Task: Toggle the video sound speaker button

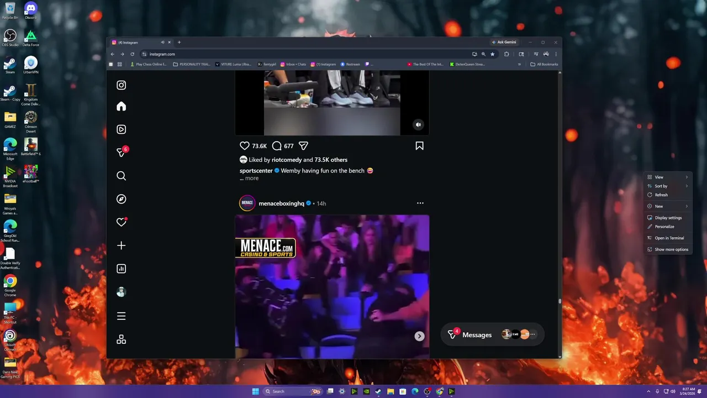Action: click(418, 125)
